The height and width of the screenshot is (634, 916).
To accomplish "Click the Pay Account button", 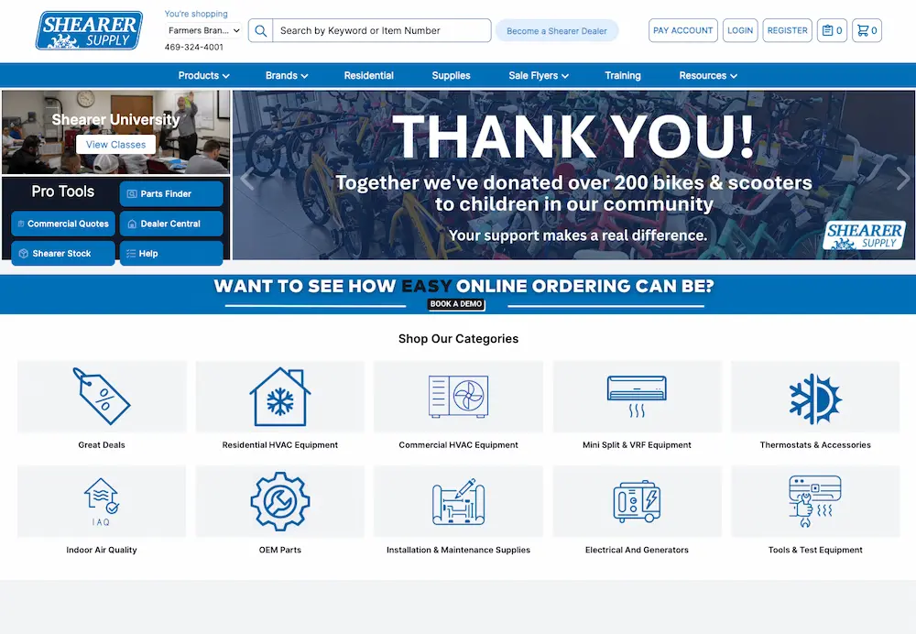I will [683, 31].
